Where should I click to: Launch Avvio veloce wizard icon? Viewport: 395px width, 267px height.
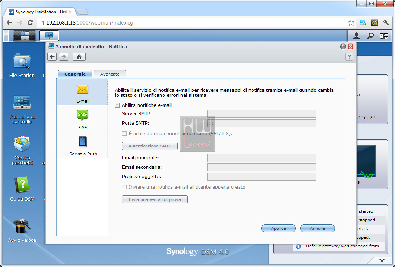tap(22, 231)
